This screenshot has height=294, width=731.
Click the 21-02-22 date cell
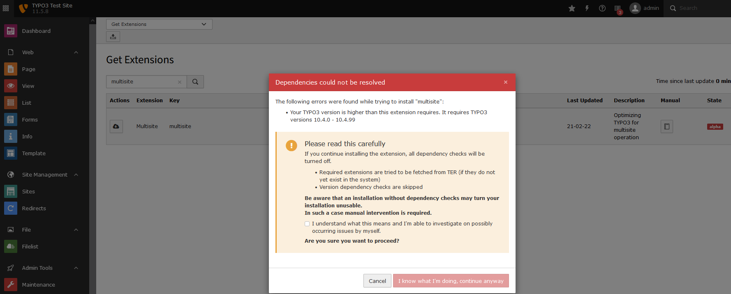pyautogui.click(x=579, y=126)
